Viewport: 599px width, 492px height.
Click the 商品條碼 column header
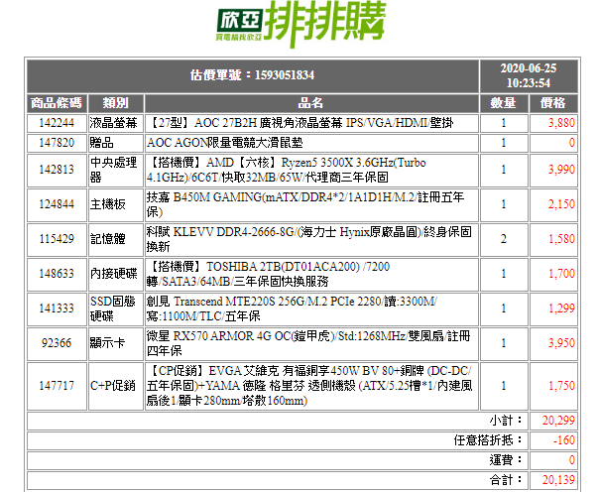pos(57,103)
